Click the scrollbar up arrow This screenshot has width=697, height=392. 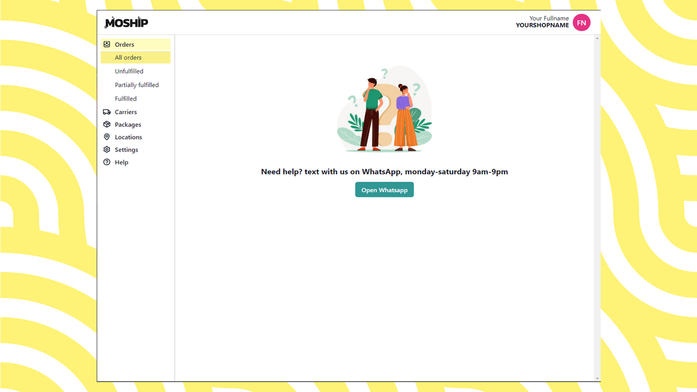click(x=597, y=38)
